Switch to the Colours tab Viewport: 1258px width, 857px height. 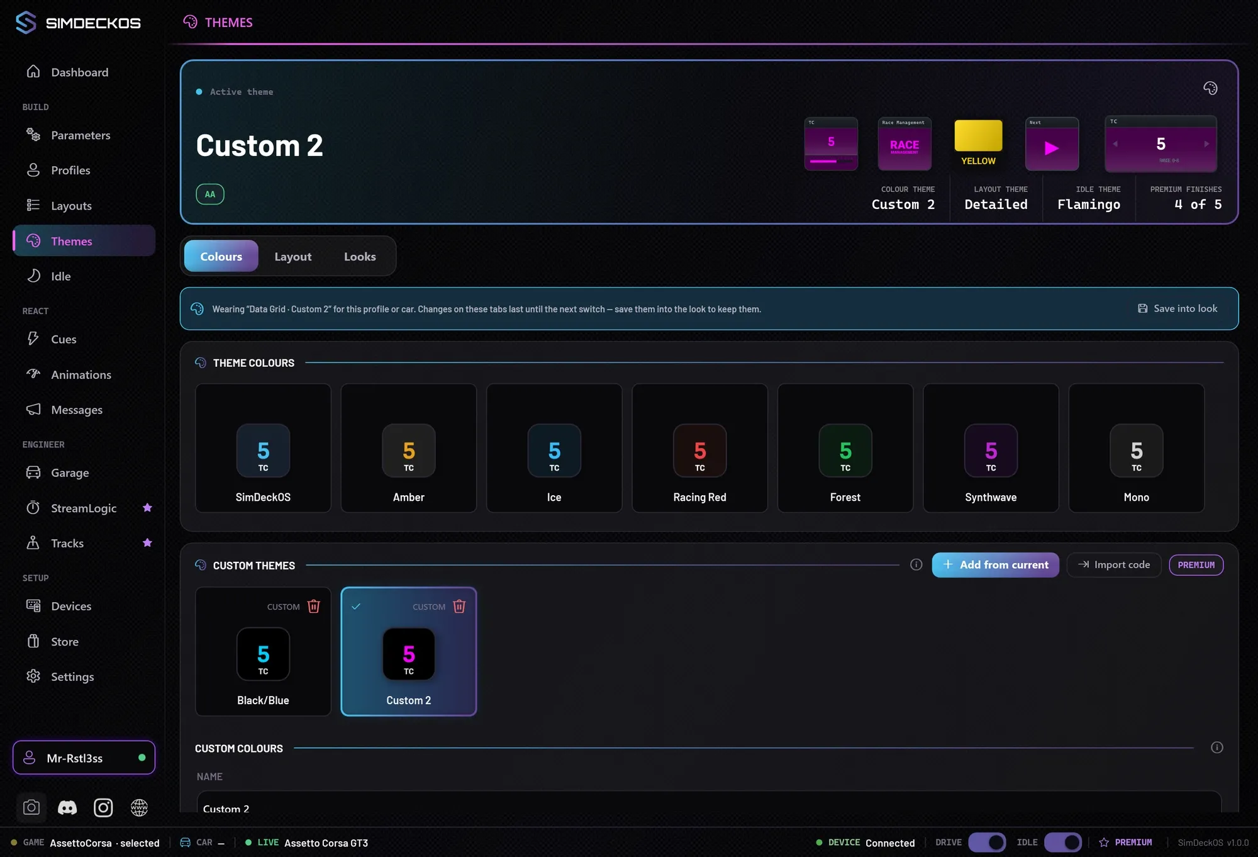point(221,256)
